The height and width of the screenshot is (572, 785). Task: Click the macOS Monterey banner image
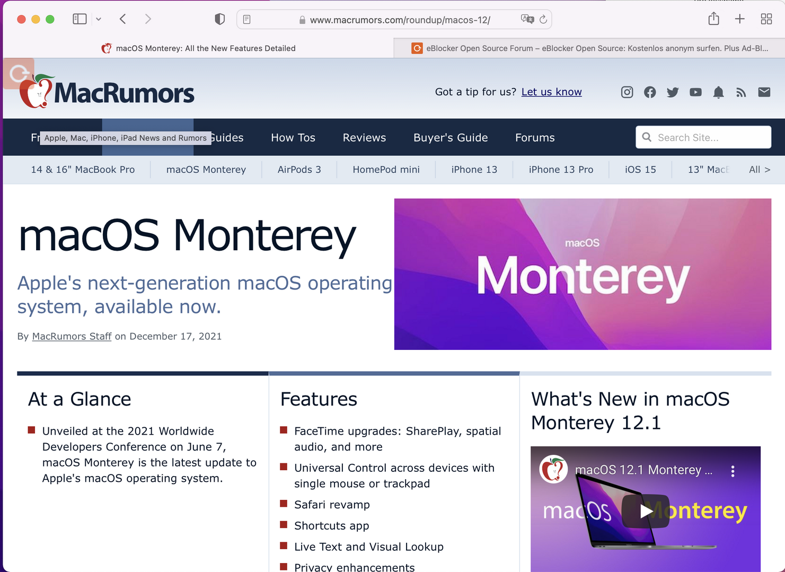click(583, 274)
